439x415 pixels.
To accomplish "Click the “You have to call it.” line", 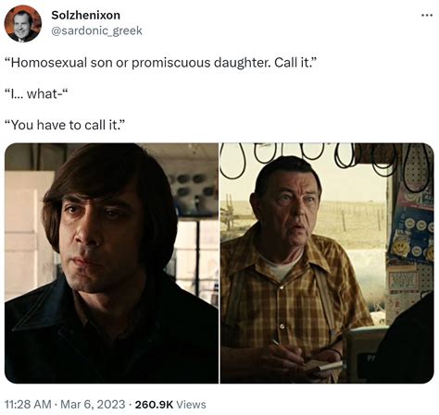I will tap(65, 125).
